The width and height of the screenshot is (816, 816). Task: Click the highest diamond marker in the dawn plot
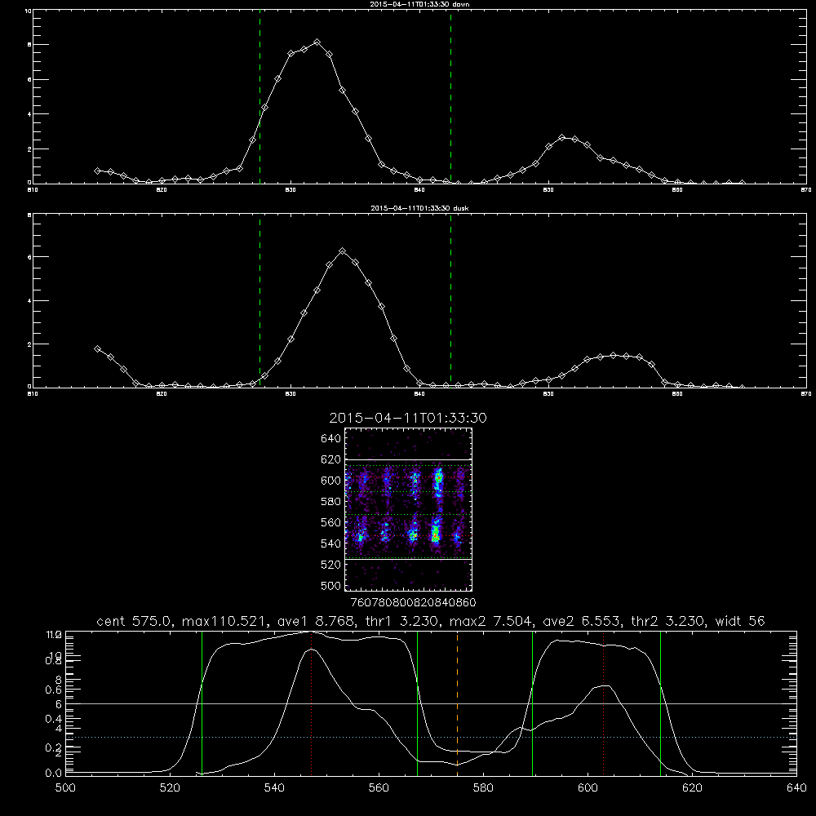tap(317, 42)
